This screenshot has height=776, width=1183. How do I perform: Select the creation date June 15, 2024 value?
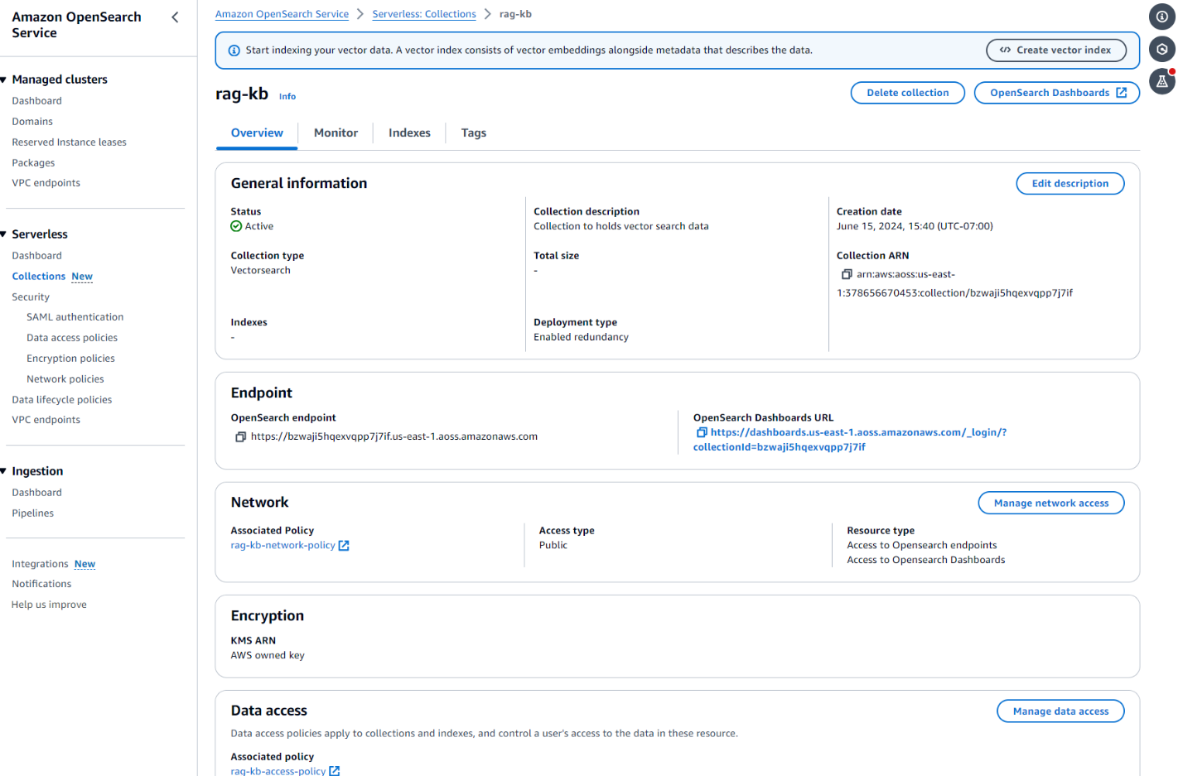pyautogui.click(x=915, y=226)
